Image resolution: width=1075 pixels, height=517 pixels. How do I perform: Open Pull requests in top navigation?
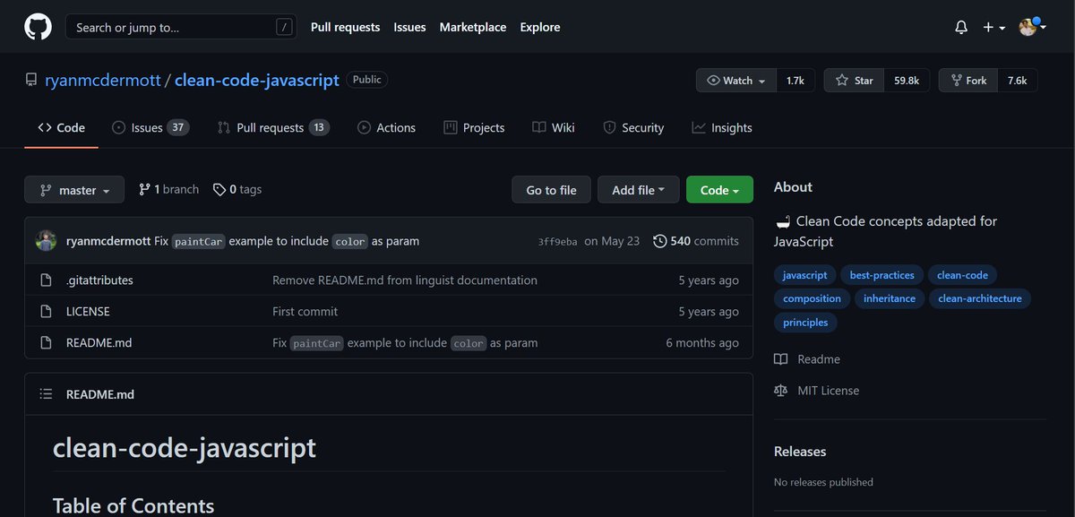click(x=345, y=27)
